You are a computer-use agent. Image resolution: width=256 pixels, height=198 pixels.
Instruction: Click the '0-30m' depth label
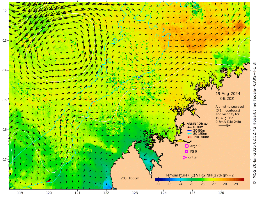[198, 127]
